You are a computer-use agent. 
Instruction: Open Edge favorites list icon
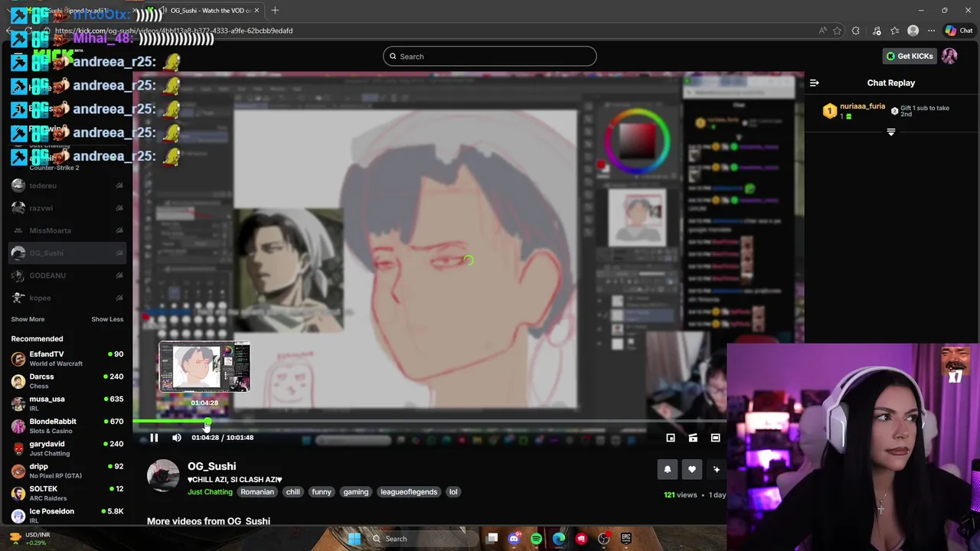pos(895,31)
